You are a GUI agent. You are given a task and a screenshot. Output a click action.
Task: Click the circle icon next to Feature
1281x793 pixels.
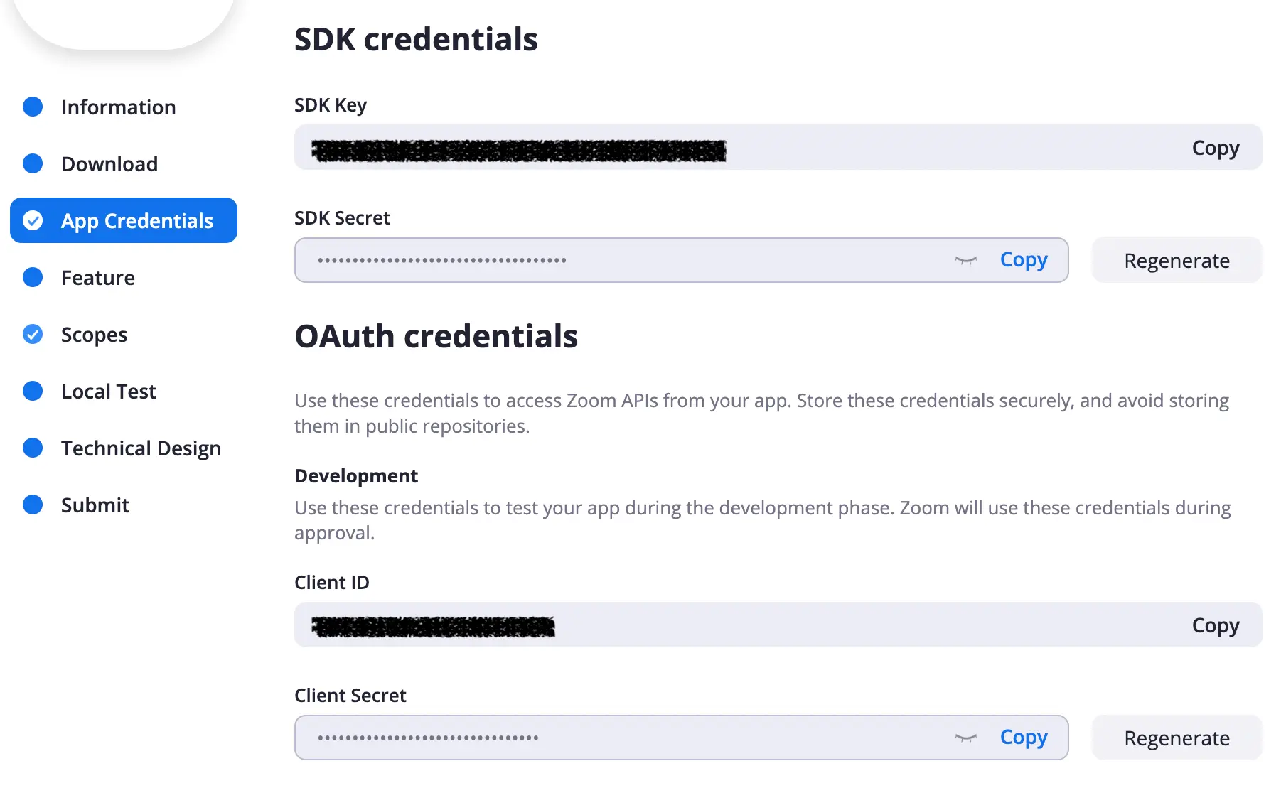point(33,277)
